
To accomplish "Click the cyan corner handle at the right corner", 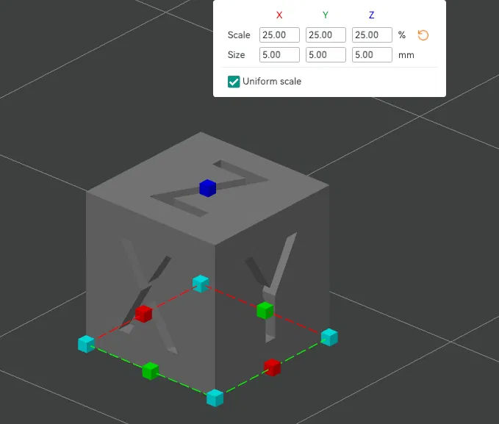I will [x=329, y=337].
